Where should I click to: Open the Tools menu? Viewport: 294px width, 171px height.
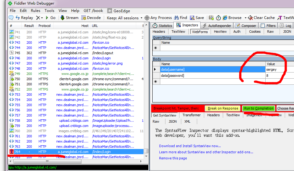pos(49,11)
